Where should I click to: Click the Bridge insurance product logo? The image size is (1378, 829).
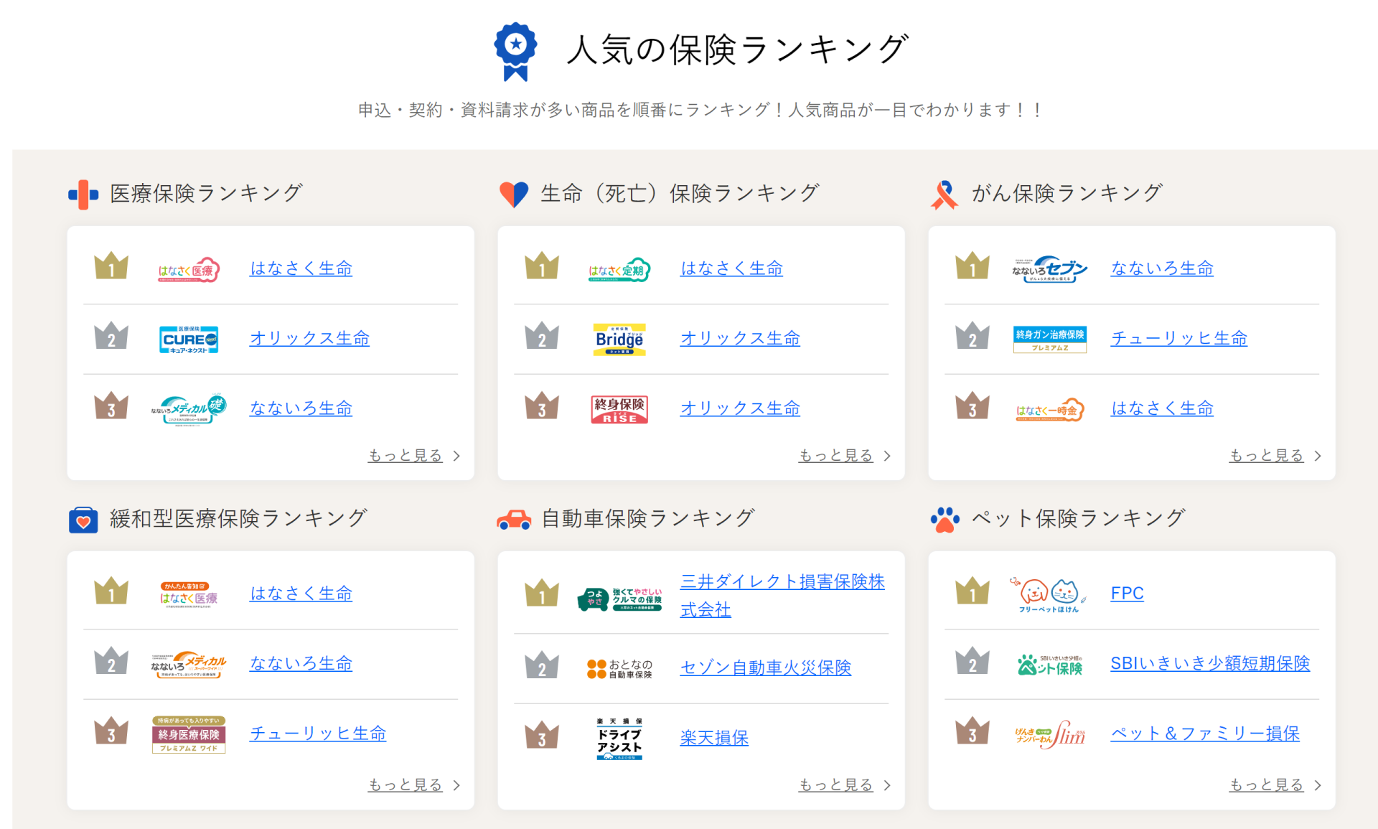619,339
